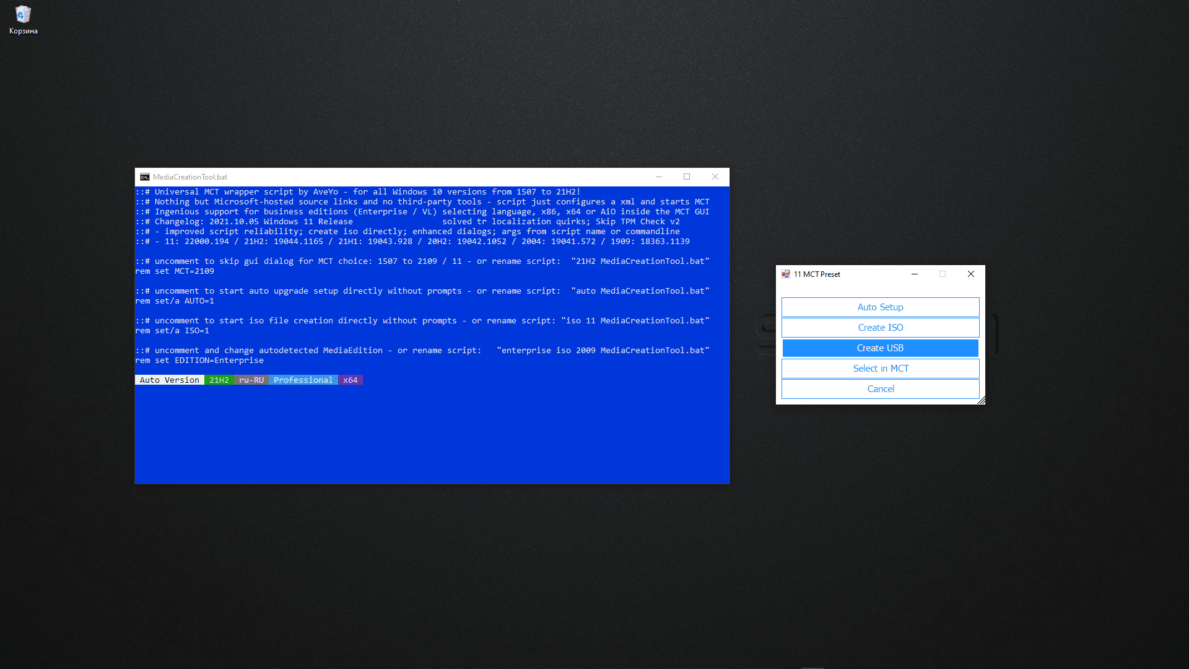Screen dimensions: 1189x669
Task: Minimize the MediaCreationTool.bat console window
Action: (x=659, y=177)
